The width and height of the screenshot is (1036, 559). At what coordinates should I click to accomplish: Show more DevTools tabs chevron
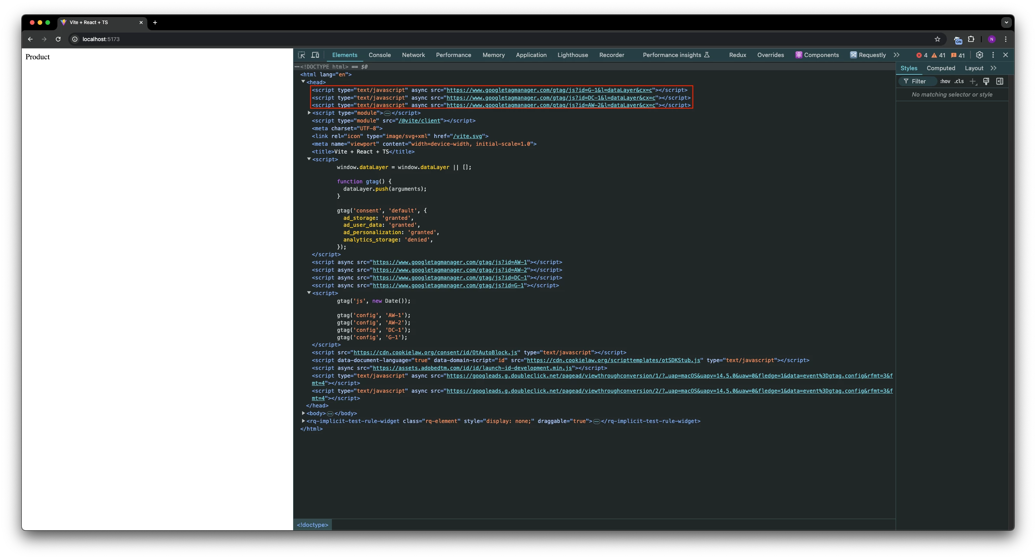tap(896, 55)
